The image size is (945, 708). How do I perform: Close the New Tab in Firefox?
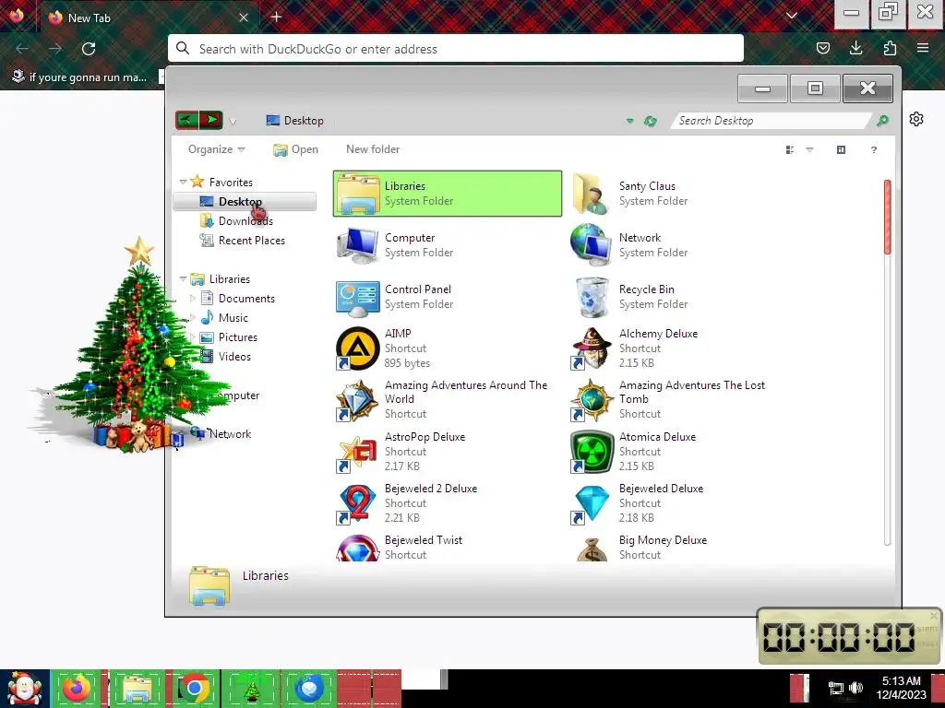[x=244, y=18]
